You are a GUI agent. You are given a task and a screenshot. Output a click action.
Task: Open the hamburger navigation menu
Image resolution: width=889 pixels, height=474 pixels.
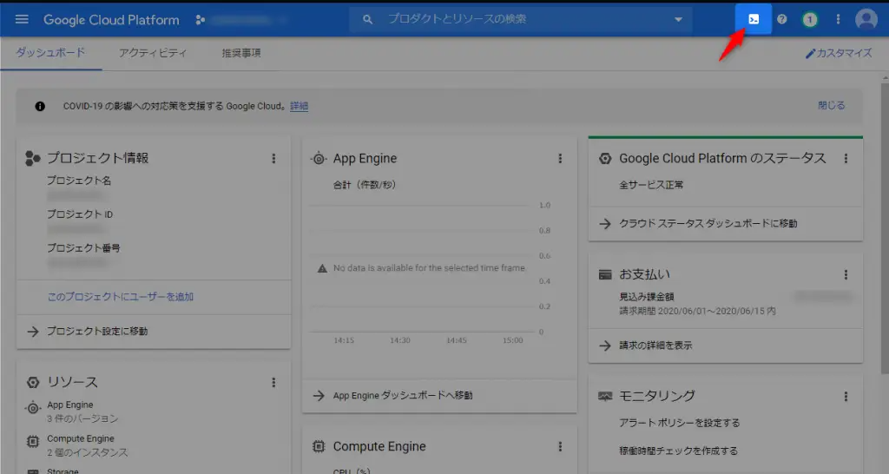[x=22, y=19]
